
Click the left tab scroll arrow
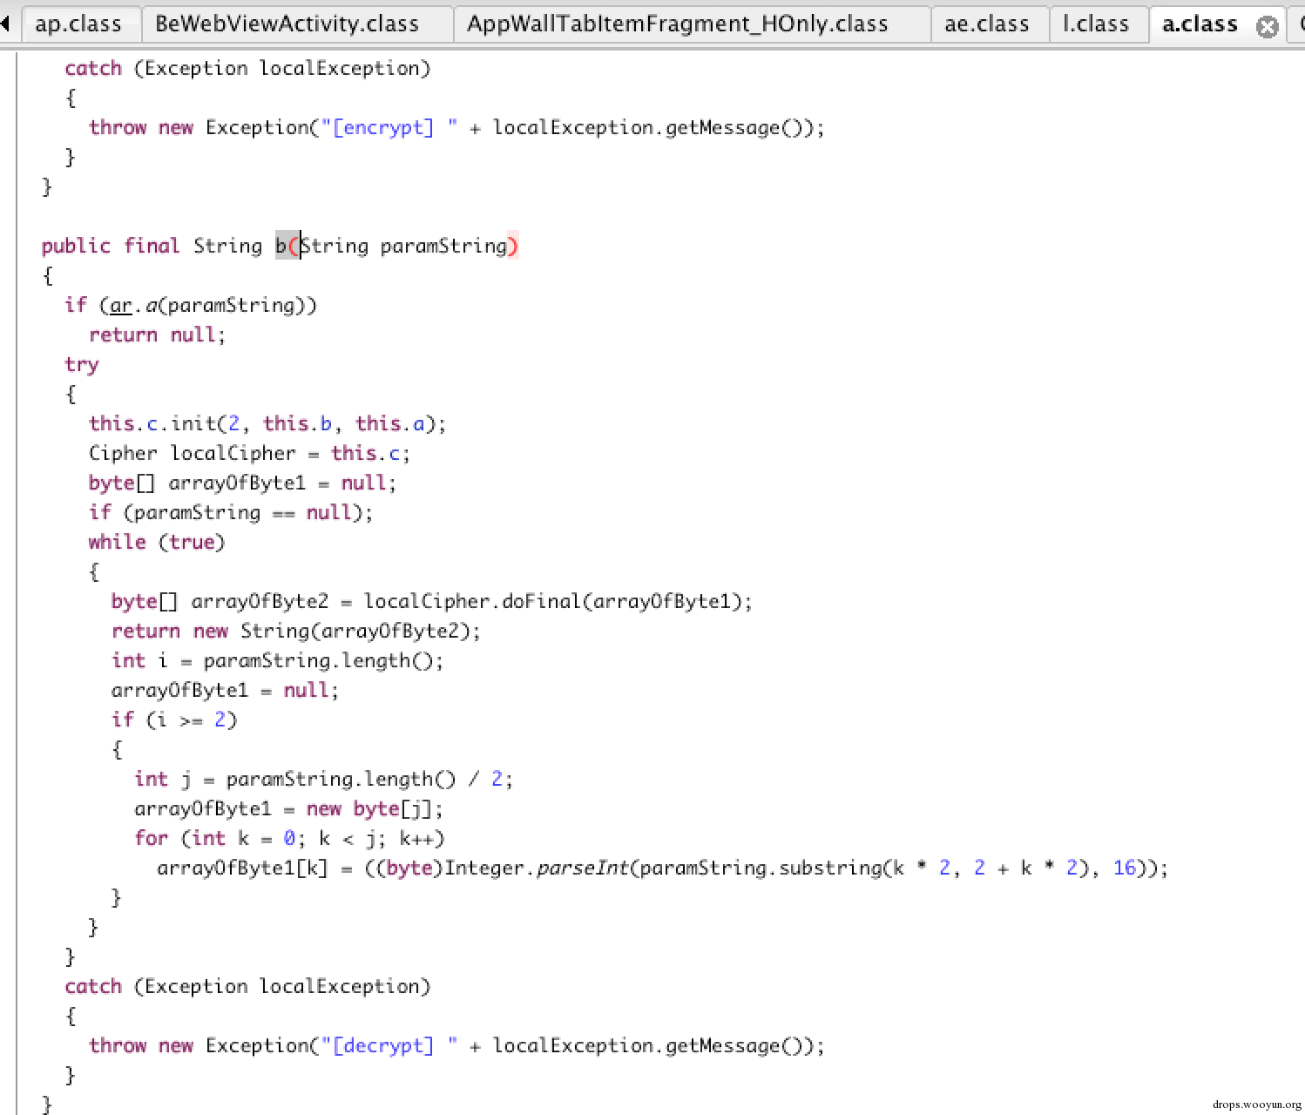[x=5, y=24]
